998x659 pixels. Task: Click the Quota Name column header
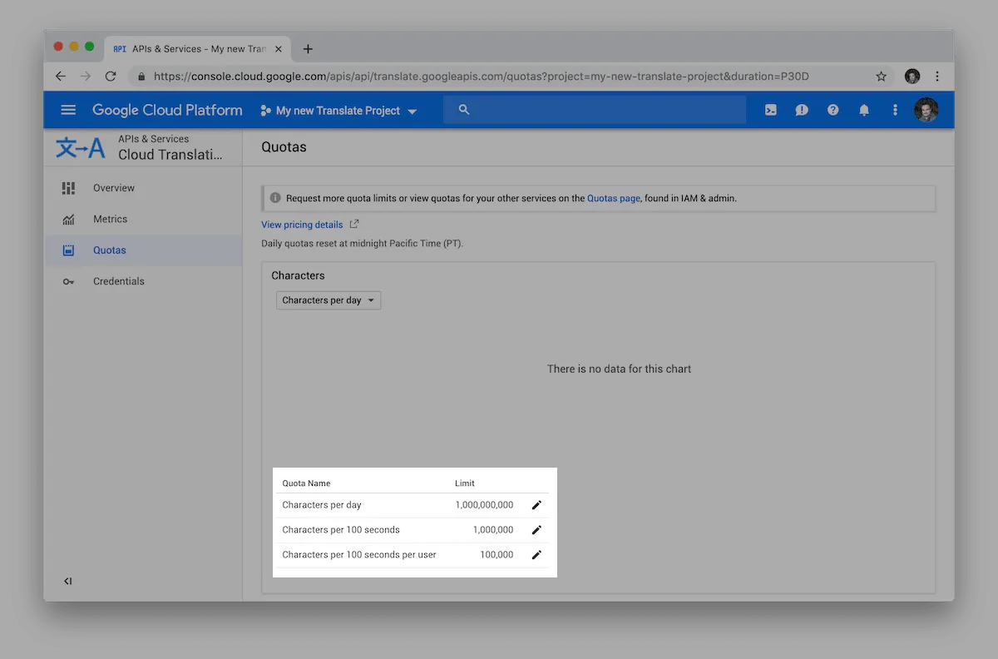tap(306, 483)
